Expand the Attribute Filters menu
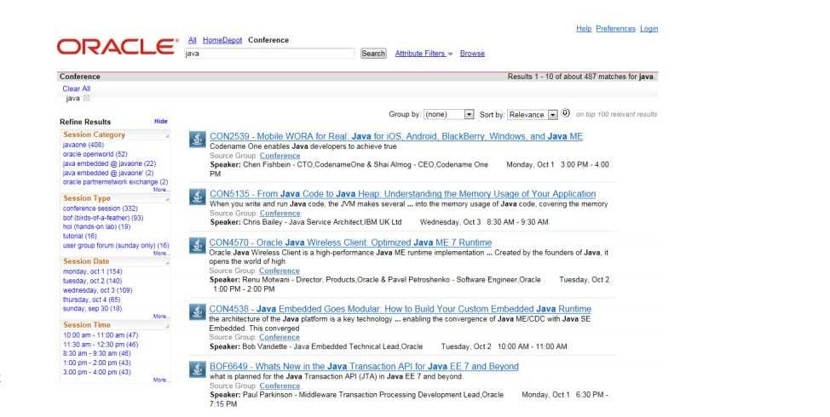 pyautogui.click(x=424, y=54)
